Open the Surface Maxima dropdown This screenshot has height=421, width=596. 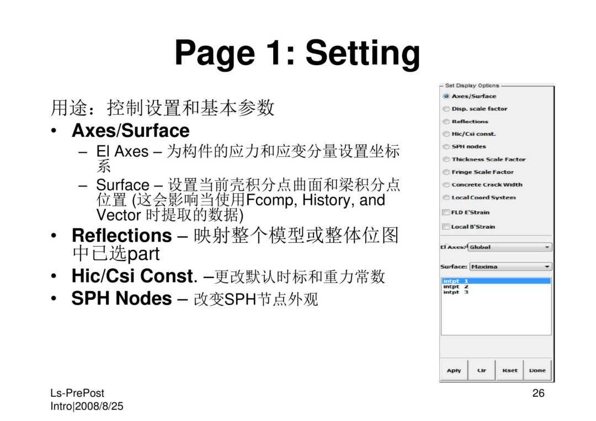(511, 267)
